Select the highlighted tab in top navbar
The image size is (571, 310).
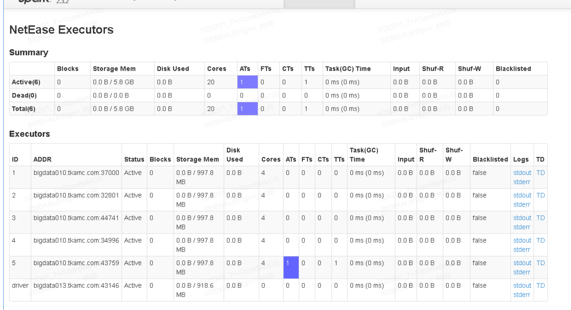319,4
